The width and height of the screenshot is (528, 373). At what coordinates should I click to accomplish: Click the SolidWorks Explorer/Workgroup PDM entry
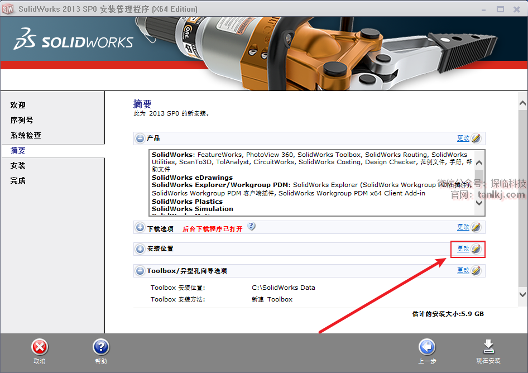click(220, 185)
